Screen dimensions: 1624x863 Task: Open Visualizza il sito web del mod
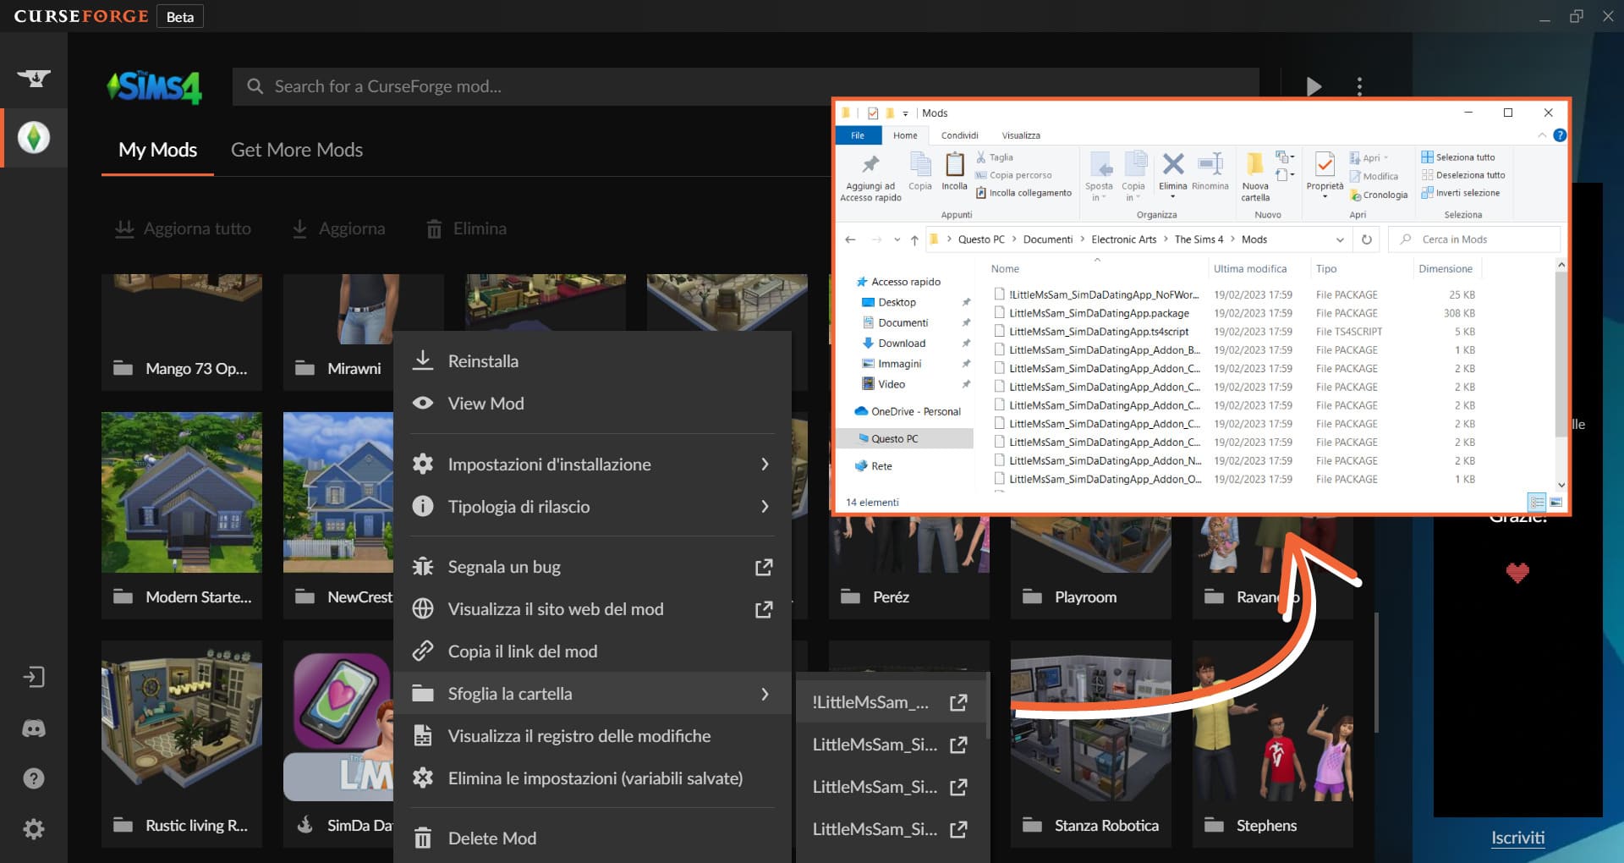[x=592, y=609]
